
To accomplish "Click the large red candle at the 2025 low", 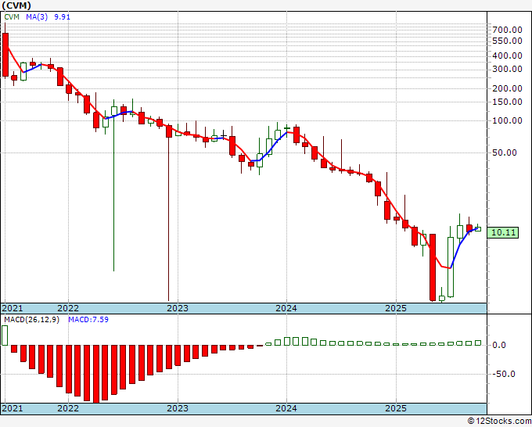I will coord(433,267).
